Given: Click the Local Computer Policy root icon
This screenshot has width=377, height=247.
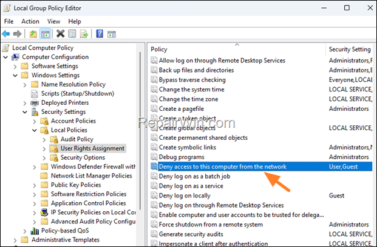Looking at the screenshot, I should (x=6, y=48).
